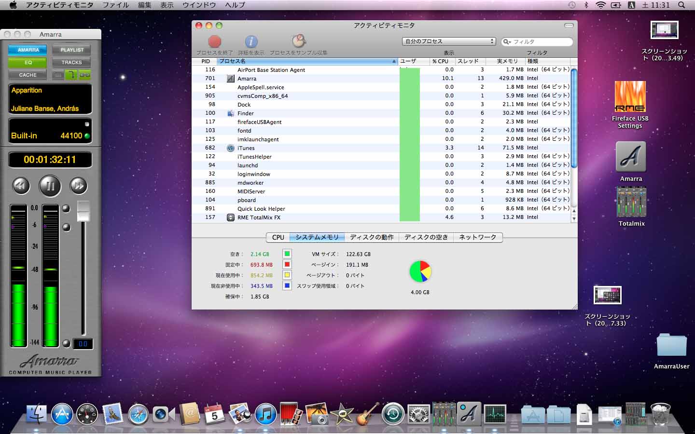Select the システムメモリ tab
The height and width of the screenshot is (434, 695).
[317, 237]
